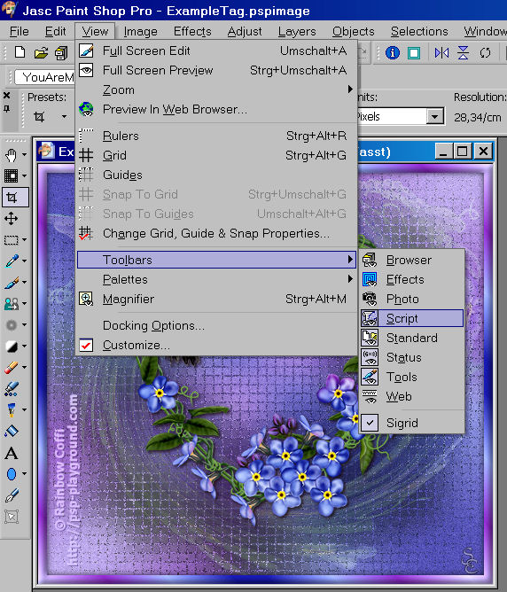The height and width of the screenshot is (592, 507).
Task: Expand the Zoom submenu
Action: (x=216, y=90)
